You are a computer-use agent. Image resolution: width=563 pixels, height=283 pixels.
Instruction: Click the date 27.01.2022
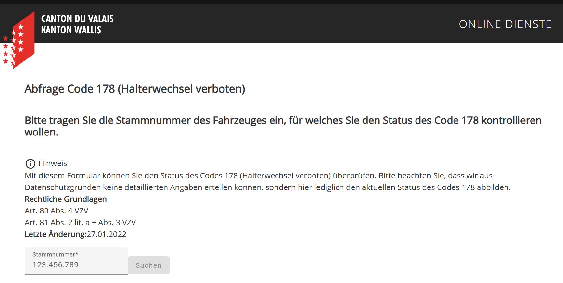click(106, 234)
